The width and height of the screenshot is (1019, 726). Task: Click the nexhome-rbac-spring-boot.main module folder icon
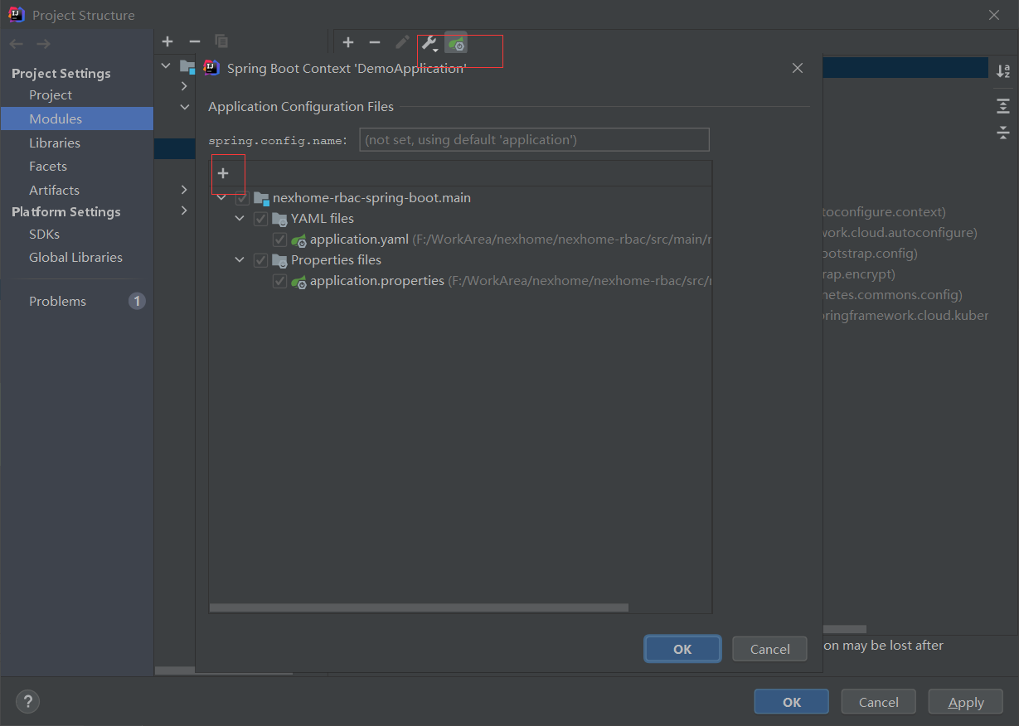coord(261,198)
